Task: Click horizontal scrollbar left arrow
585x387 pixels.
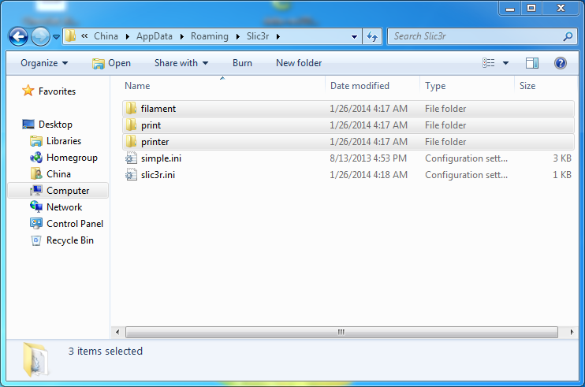Action: [117, 332]
